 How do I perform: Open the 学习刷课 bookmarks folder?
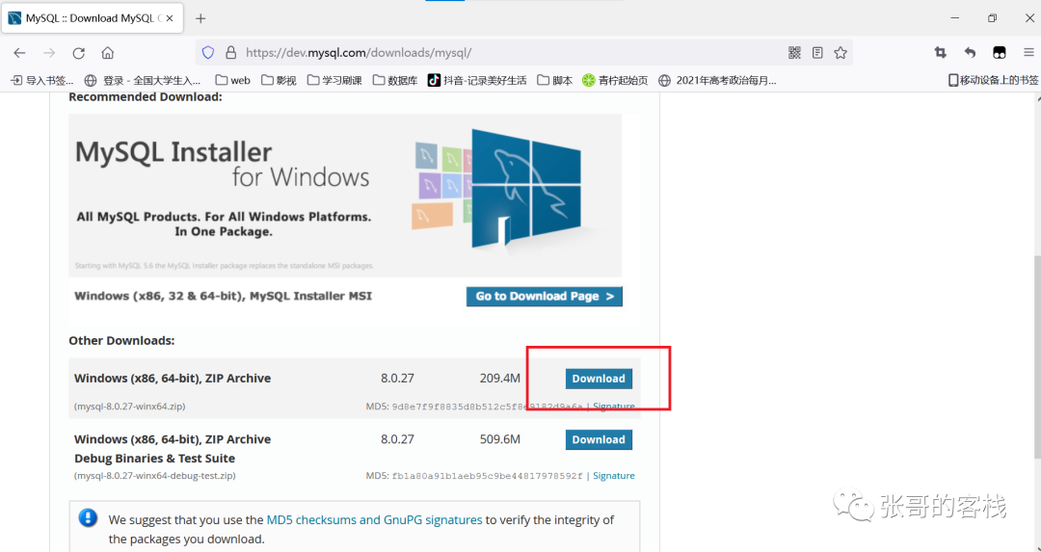(334, 80)
